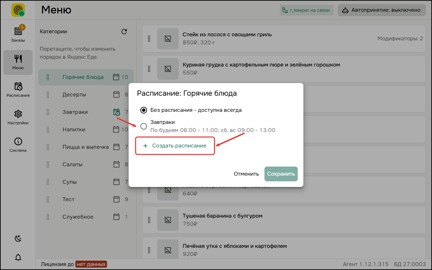Viewport: 432px width, 270px height.
Task: Click calendar icon in Десерты row
Action: click(x=116, y=94)
